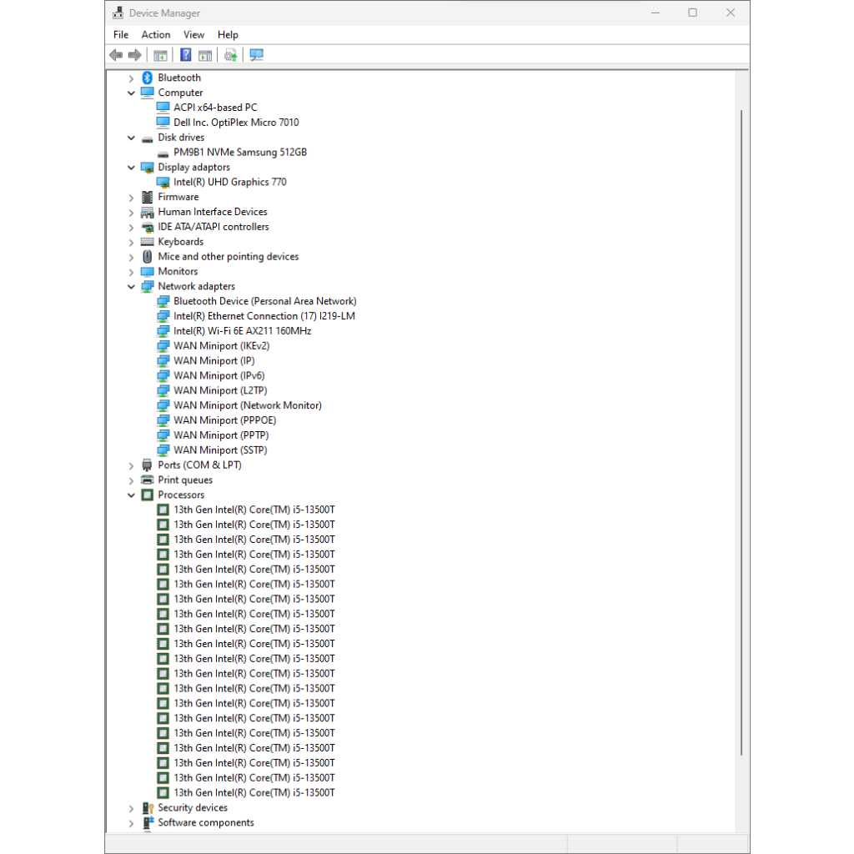Expand the Monitors category
This screenshot has width=854, height=854.
131,272
